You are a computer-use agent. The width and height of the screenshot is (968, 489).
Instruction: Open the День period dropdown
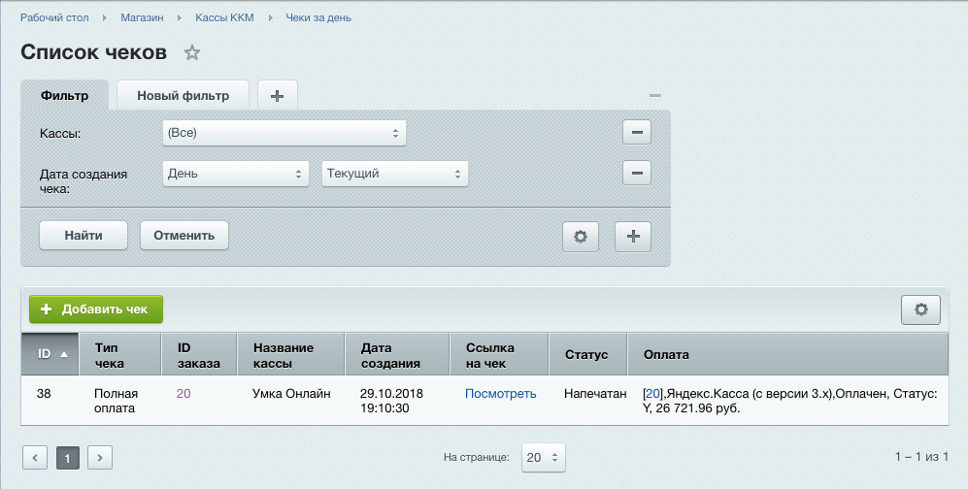[x=235, y=174]
